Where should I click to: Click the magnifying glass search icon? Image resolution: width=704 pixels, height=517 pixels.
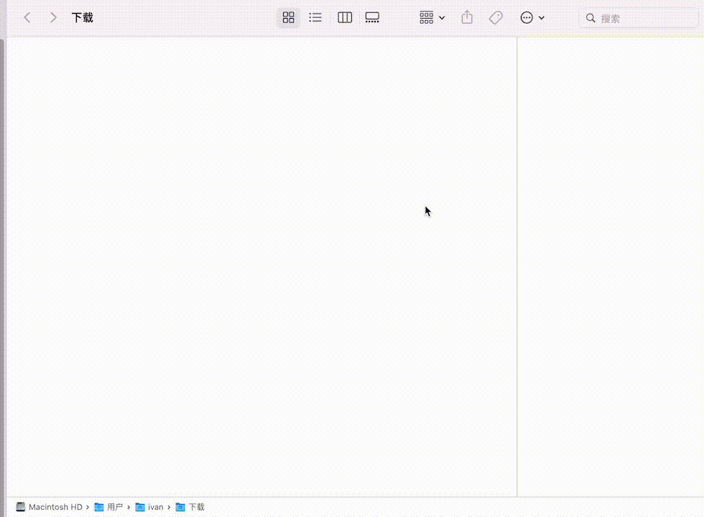[x=590, y=19]
